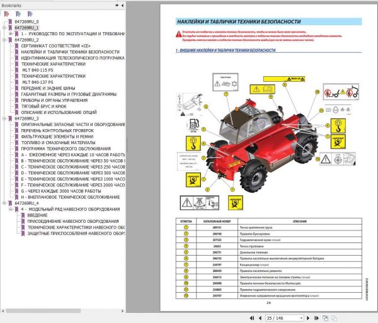Open bookmark 'ПРИСОЕДИНЕНИЕ НАВЕСНОГО ОБОРУДОВАНИЯ'
Viewport: 378px width, 323px height.
click(x=73, y=221)
